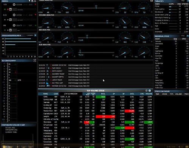
Task: Click the small round button beside CUB 138 gauge
Action: [x=152, y=42]
